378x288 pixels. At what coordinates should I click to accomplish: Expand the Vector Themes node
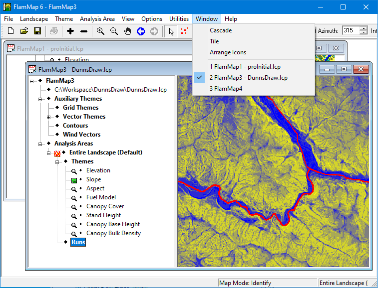[49, 117]
